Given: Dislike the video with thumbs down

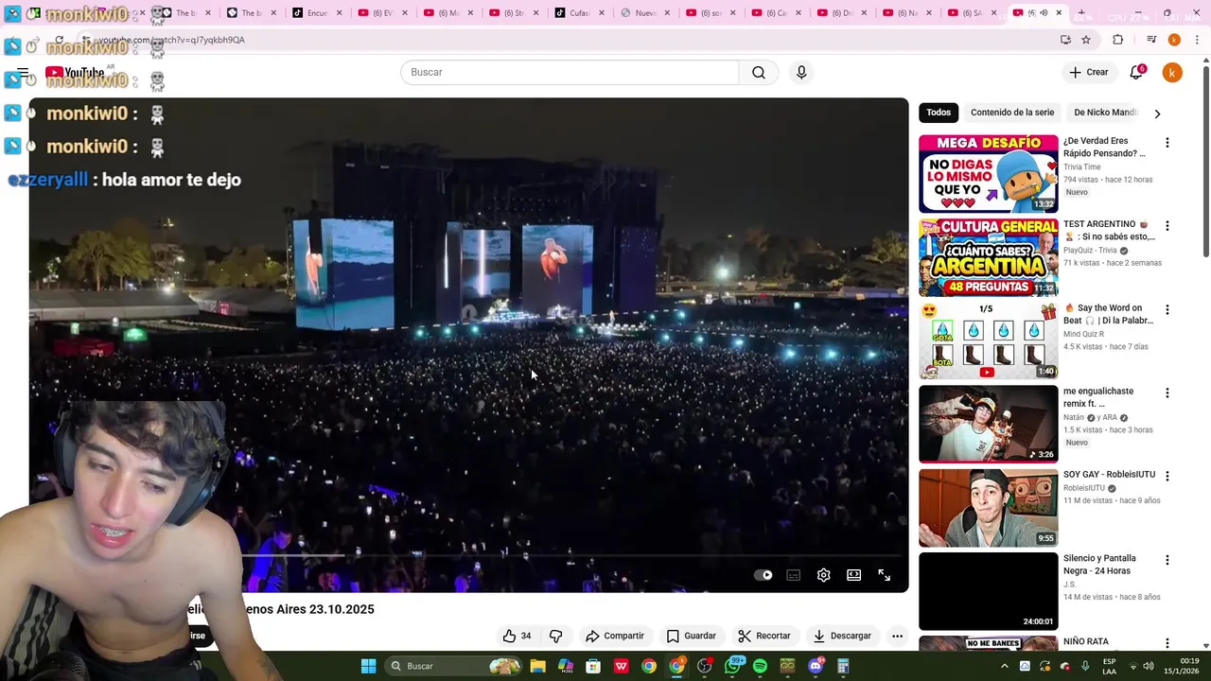Looking at the screenshot, I should pyautogui.click(x=556, y=636).
